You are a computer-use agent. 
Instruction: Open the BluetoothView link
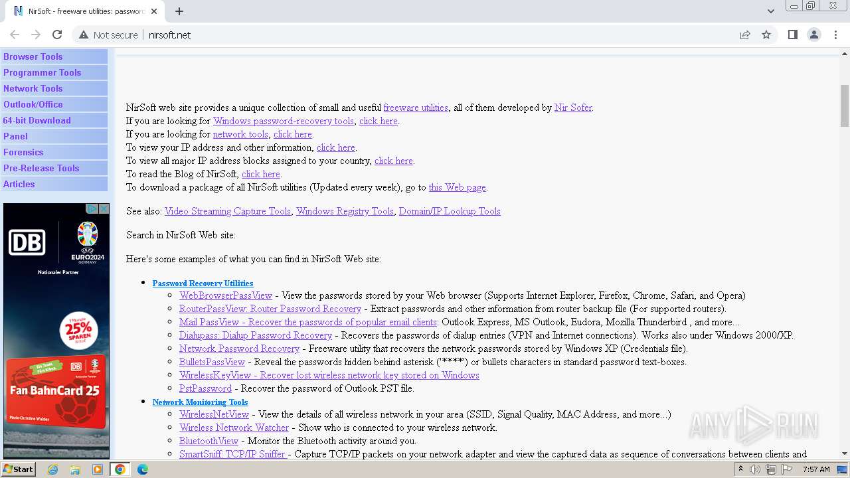tap(209, 441)
